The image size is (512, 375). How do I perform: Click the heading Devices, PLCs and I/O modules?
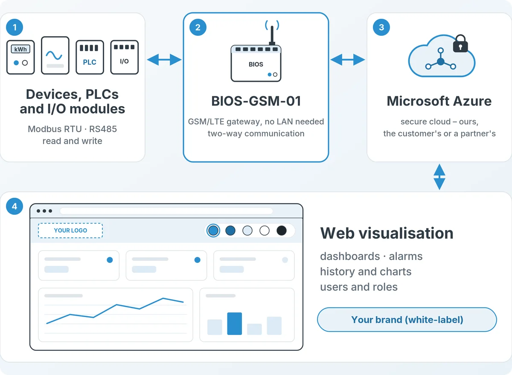click(x=73, y=101)
